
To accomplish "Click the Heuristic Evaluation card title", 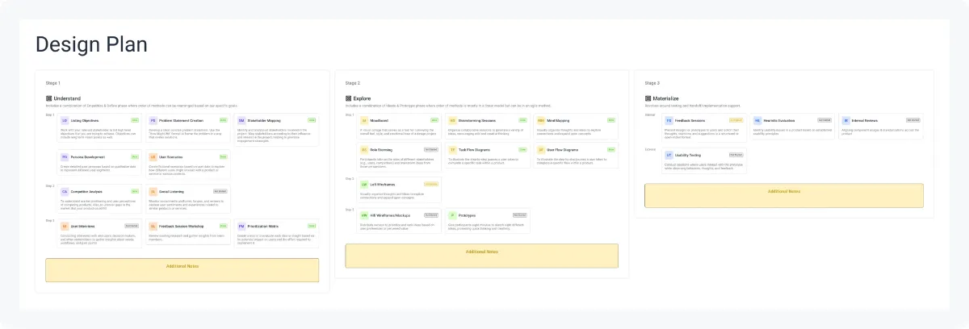I will (x=779, y=120).
